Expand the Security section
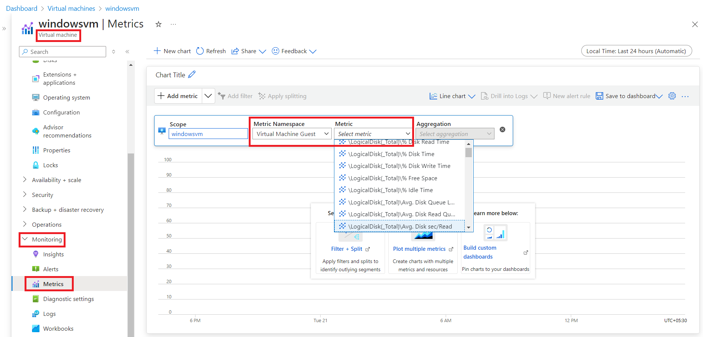This screenshot has height=337, width=703. click(x=25, y=194)
